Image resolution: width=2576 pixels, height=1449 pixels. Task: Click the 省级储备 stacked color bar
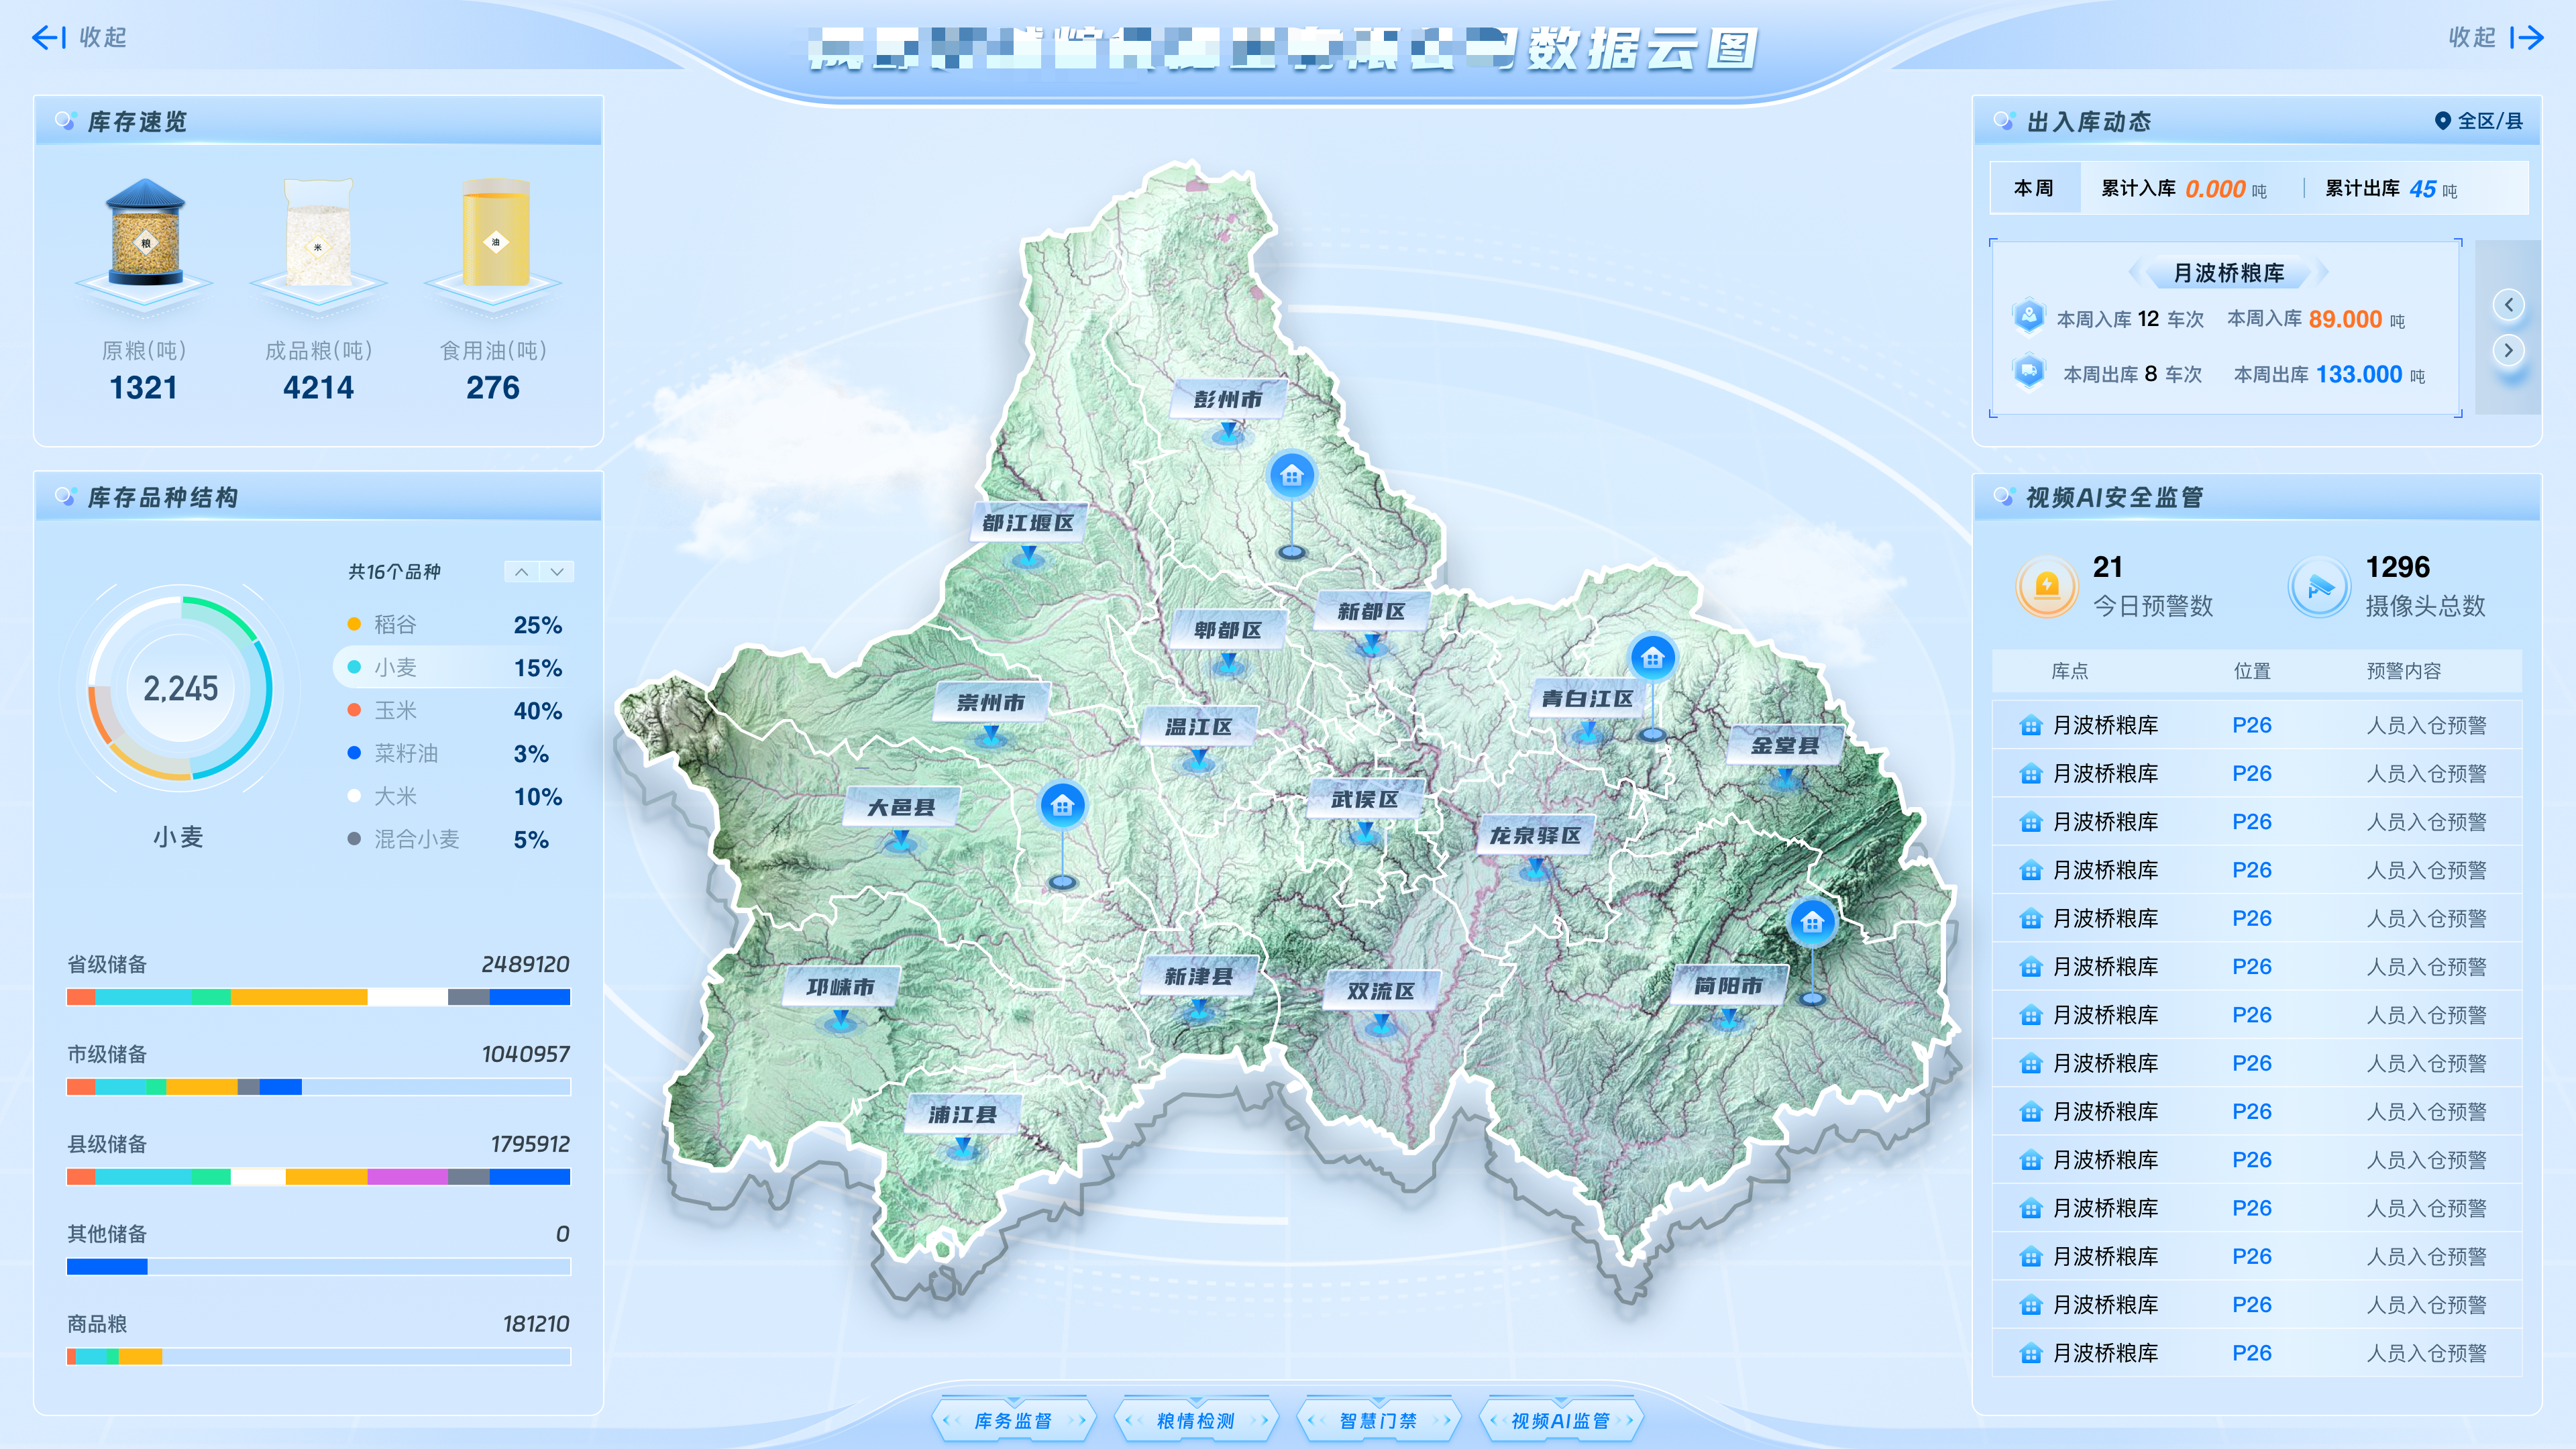pyautogui.click(x=318, y=997)
